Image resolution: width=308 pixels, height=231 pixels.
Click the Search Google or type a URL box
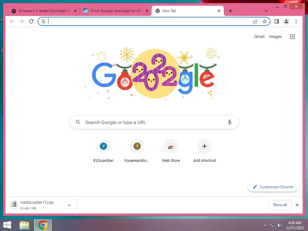pos(154,122)
